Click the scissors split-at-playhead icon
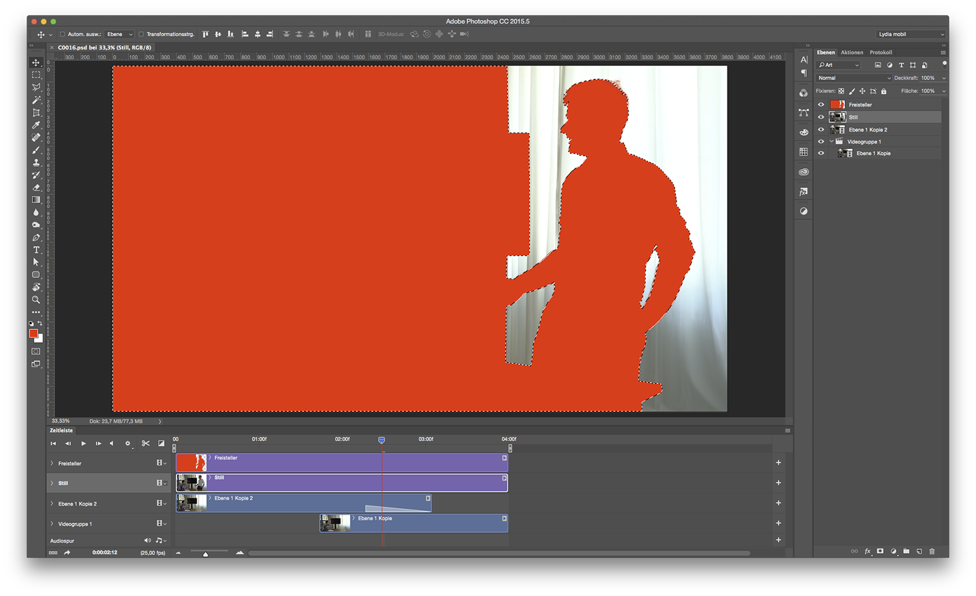This screenshot has height=596, width=976. (x=146, y=444)
